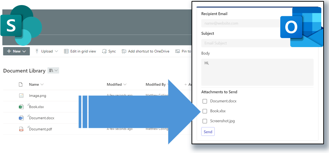Open the Document.pdf file

coord(41,129)
